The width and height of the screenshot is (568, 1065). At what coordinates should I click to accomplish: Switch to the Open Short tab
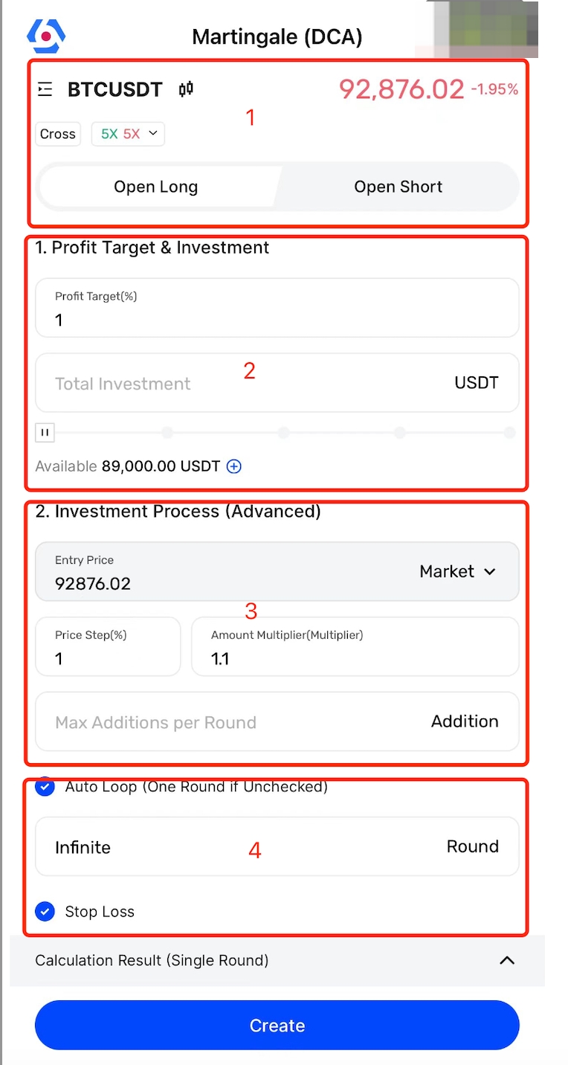398,187
